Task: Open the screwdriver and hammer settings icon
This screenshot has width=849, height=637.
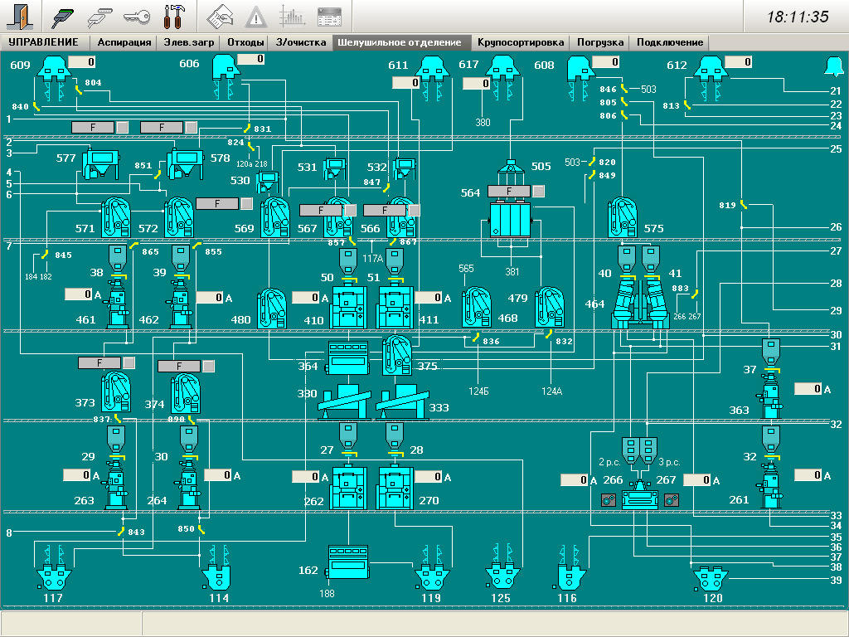Action: [176, 16]
